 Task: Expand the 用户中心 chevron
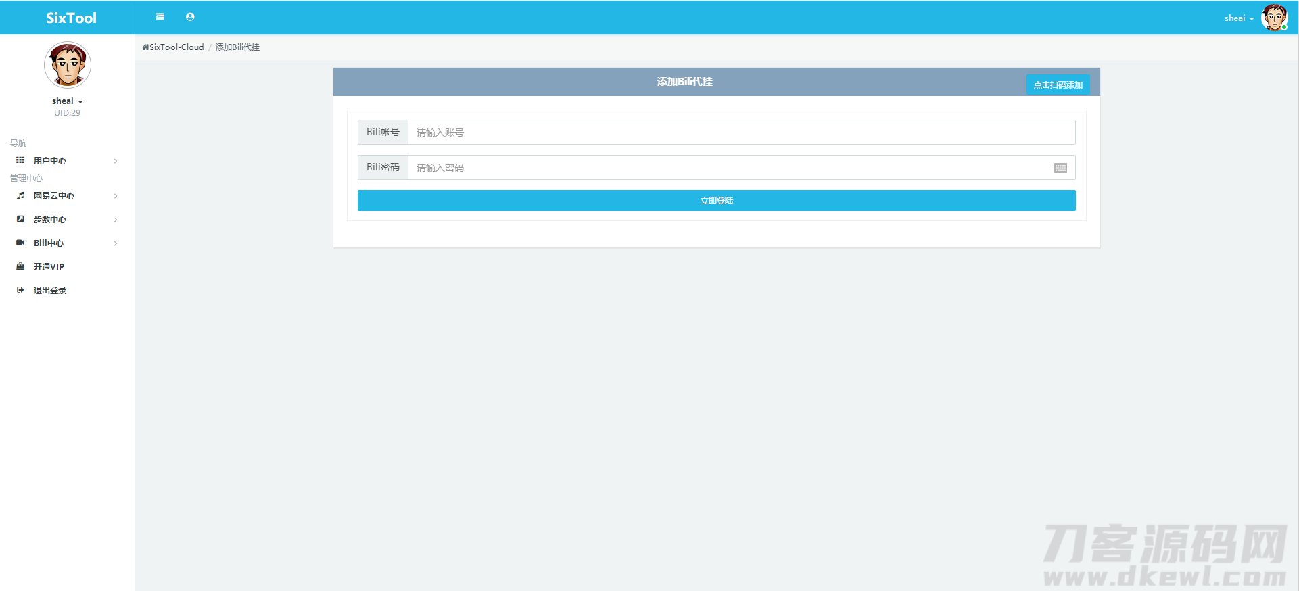(116, 161)
